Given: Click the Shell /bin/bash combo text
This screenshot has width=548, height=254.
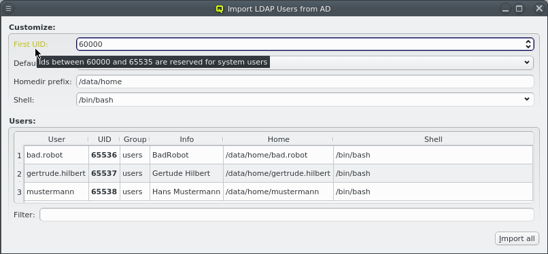Looking at the screenshot, I should pyautogui.click(x=96, y=100).
